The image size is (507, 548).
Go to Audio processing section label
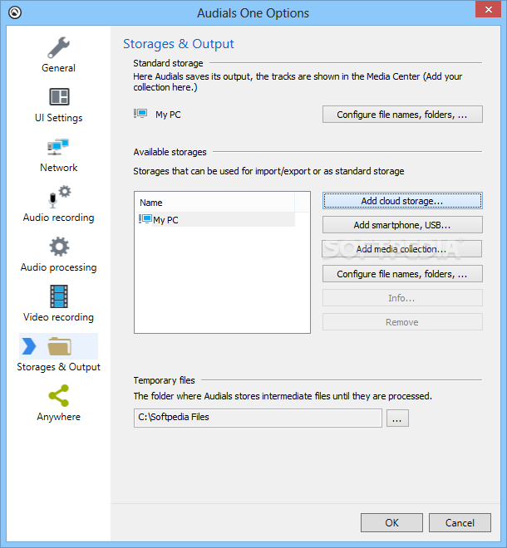tap(58, 267)
